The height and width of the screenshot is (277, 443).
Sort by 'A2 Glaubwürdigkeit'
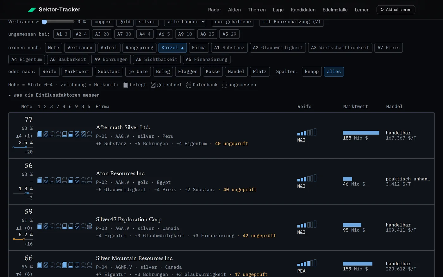tap(278, 48)
